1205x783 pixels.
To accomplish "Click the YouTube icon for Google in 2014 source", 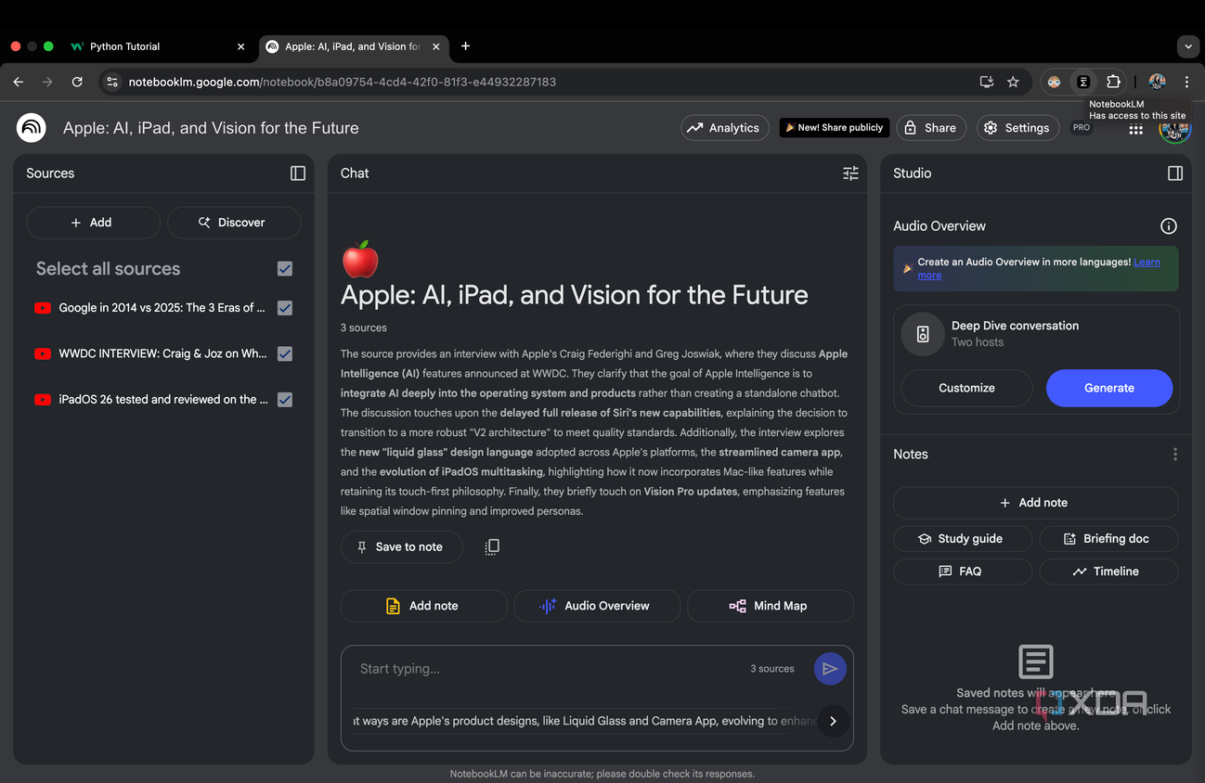I will [x=43, y=308].
